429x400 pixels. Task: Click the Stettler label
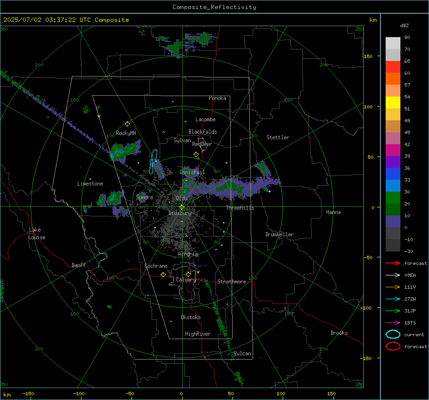[x=278, y=137]
